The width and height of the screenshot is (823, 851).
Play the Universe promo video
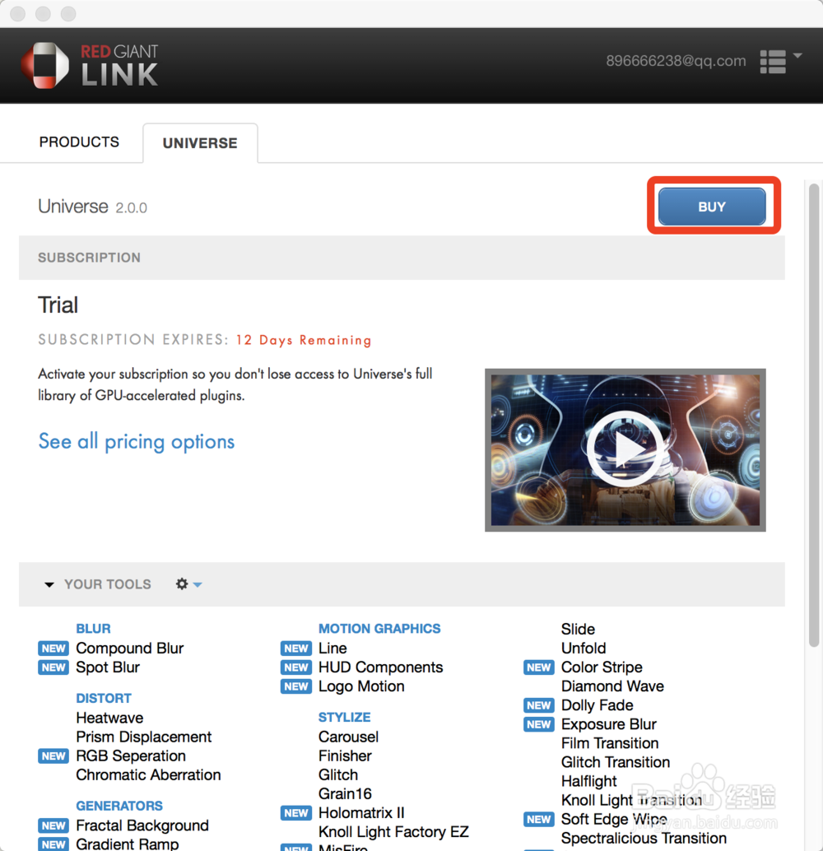625,450
